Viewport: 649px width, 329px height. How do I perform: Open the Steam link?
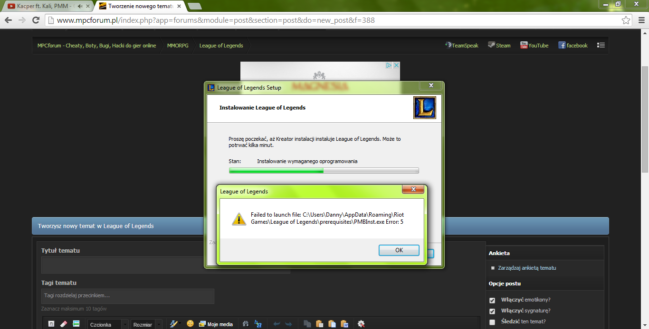pyautogui.click(x=499, y=46)
